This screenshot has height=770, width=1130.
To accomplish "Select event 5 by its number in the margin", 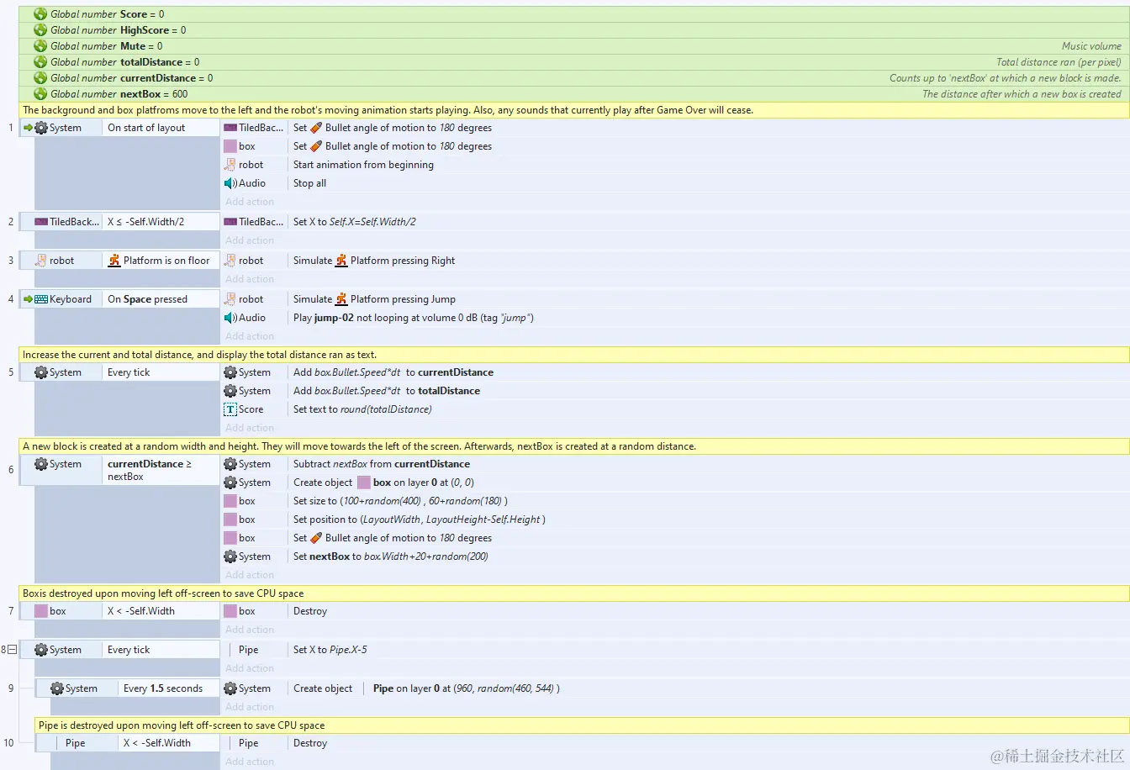I will (11, 372).
